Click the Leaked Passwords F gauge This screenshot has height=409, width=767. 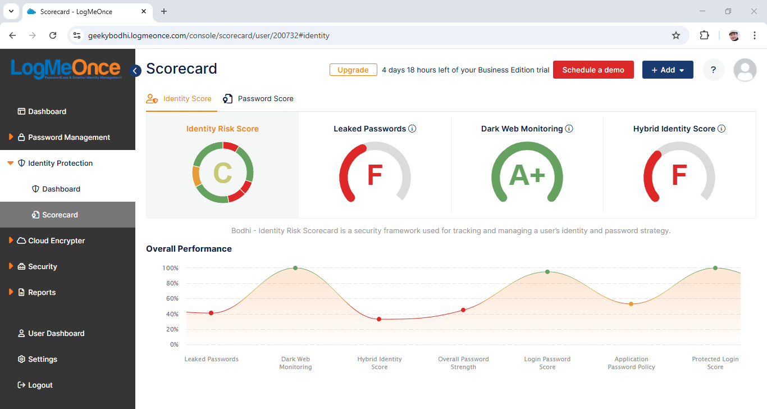tap(375, 173)
